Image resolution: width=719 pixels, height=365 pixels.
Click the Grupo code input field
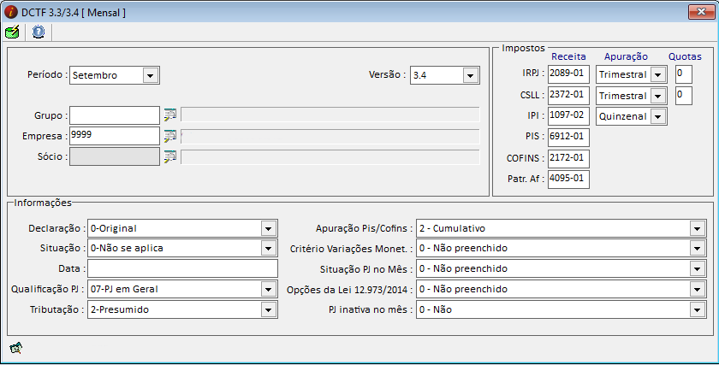click(x=115, y=115)
